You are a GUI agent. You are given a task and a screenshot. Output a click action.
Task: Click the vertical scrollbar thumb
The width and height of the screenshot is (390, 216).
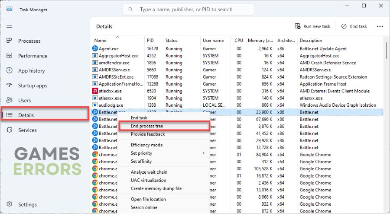387,51
